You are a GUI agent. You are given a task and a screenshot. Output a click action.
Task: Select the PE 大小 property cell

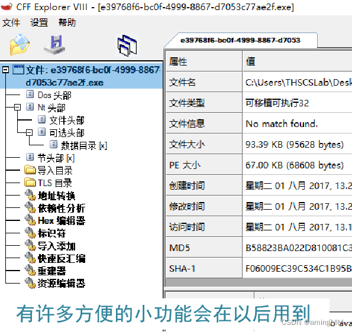tap(204, 165)
